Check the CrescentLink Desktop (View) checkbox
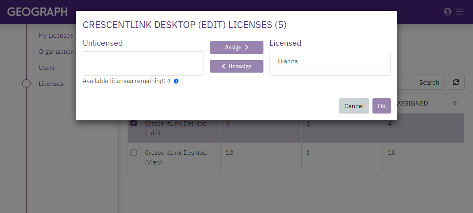473x213 pixels. (x=134, y=152)
